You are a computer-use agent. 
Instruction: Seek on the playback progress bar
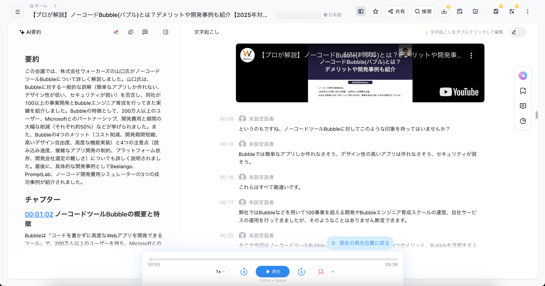272,259
